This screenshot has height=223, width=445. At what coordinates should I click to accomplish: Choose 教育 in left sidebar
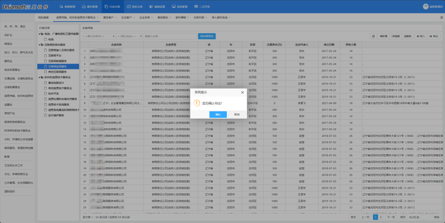coord(7,157)
